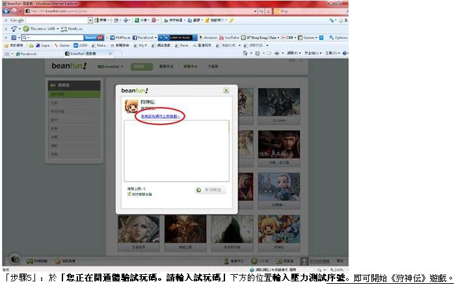Switch to the Facebook browser tab
454x284 pixels.
tap(26, 53)
